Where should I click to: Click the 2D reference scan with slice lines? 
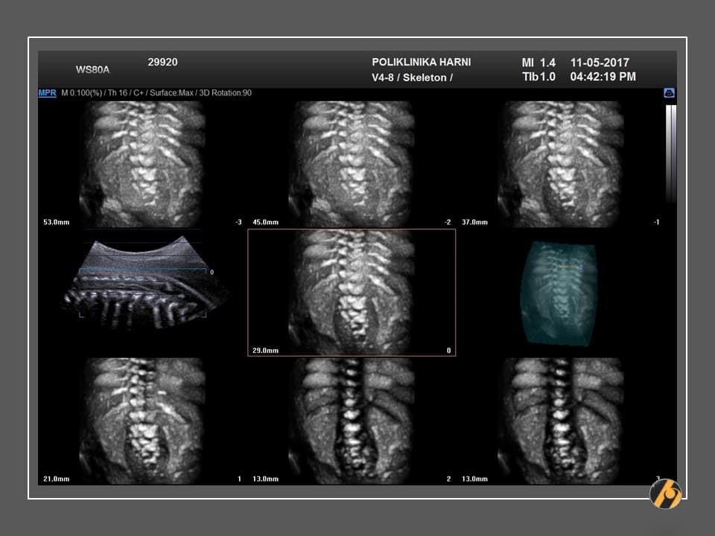point(143,284)
